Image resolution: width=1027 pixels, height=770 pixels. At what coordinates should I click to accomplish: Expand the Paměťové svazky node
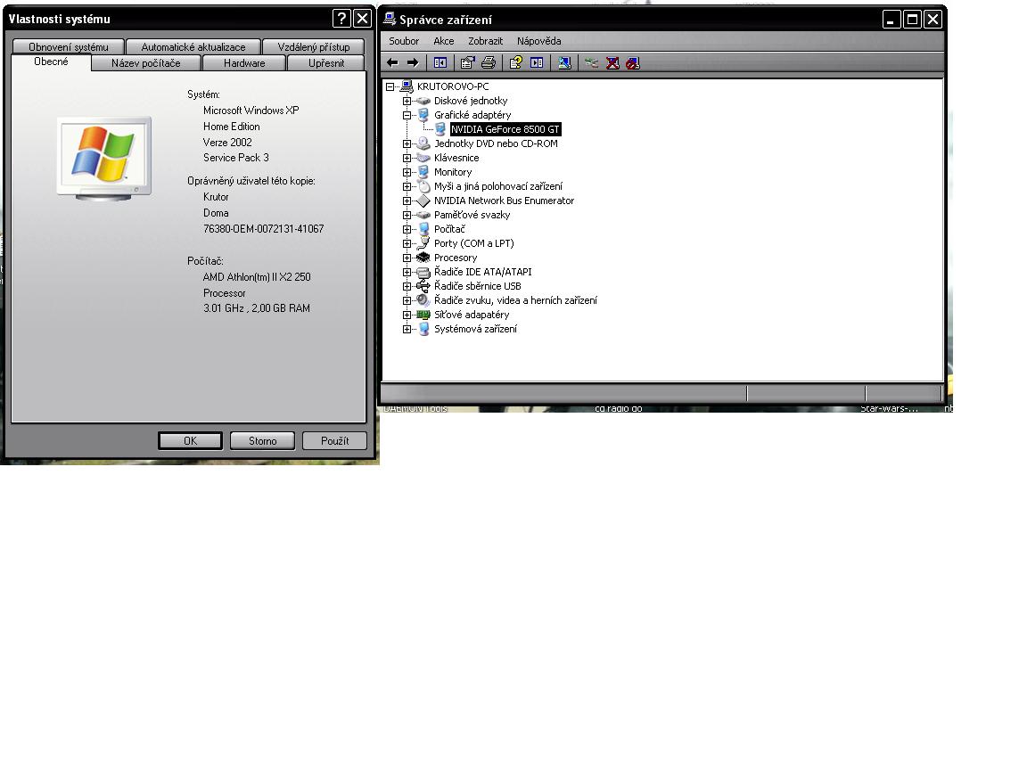(407, 215)
